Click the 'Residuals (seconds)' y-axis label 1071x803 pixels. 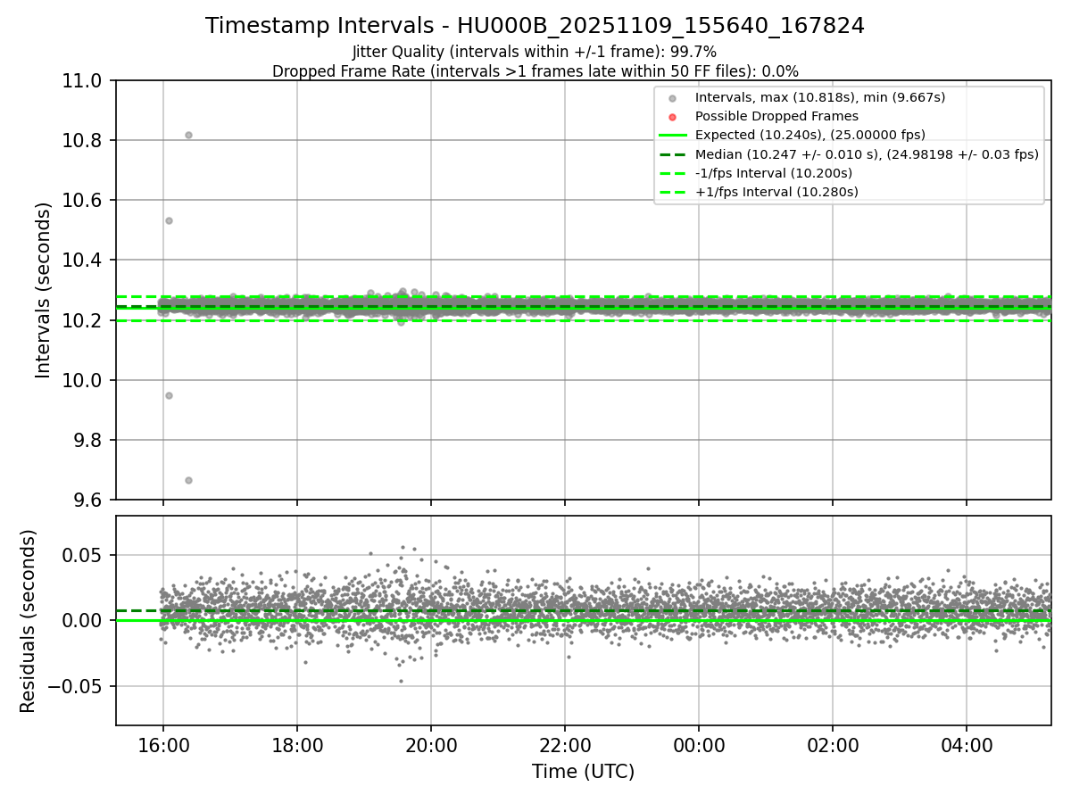click(x=29, y=621)
